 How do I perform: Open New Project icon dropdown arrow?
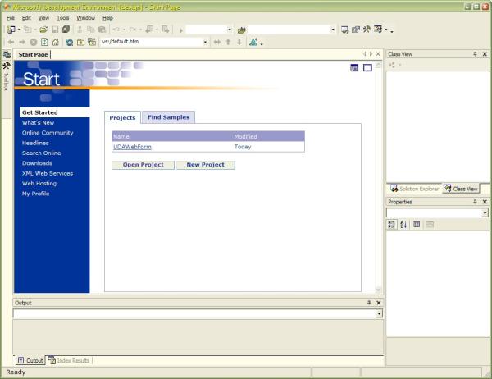pos(19,30)
